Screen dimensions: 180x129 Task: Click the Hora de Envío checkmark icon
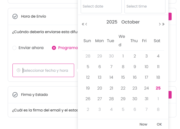coord(15,16)
